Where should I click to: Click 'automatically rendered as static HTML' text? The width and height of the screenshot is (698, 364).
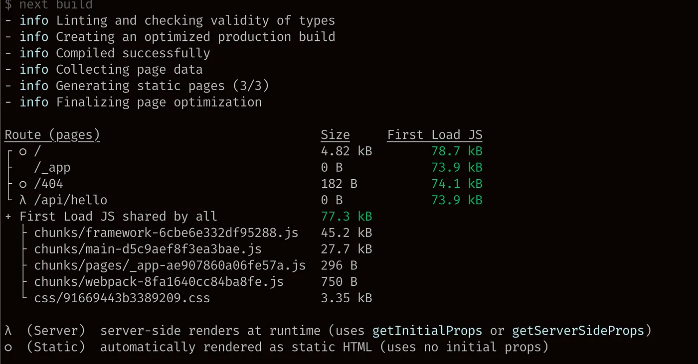[236, 347]
